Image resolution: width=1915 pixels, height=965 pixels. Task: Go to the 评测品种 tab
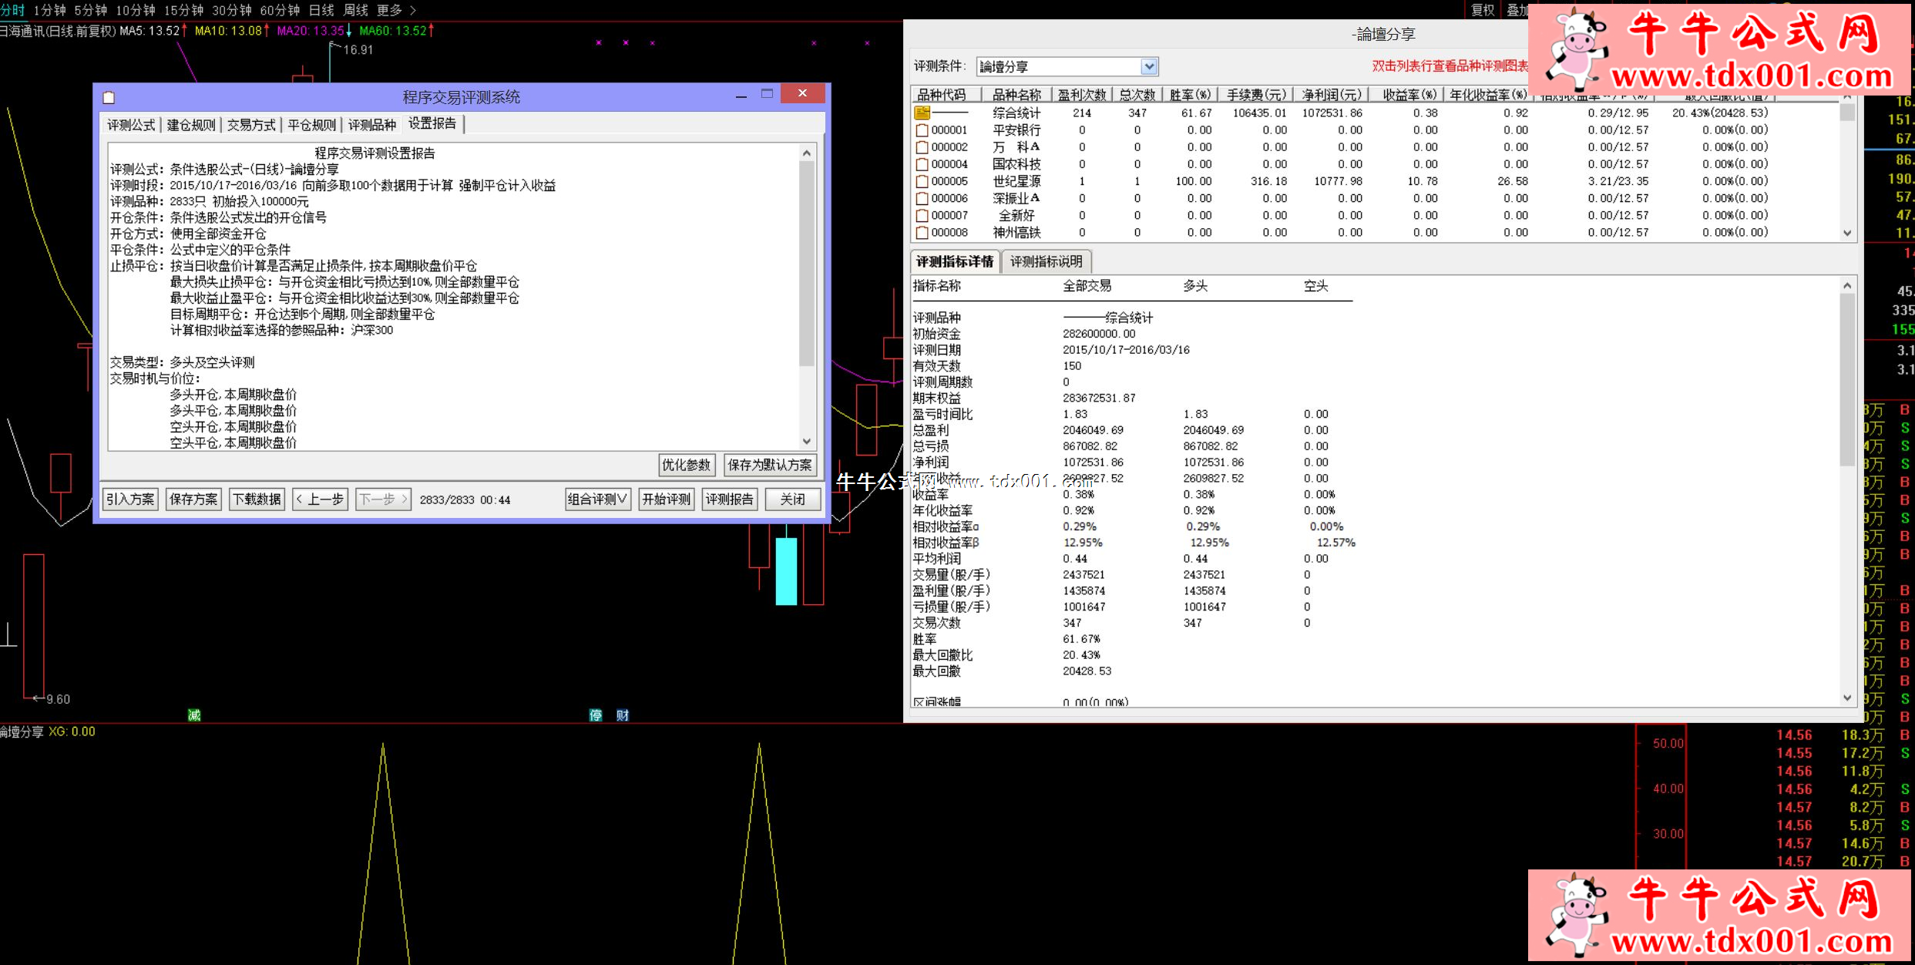pos(371,125)
